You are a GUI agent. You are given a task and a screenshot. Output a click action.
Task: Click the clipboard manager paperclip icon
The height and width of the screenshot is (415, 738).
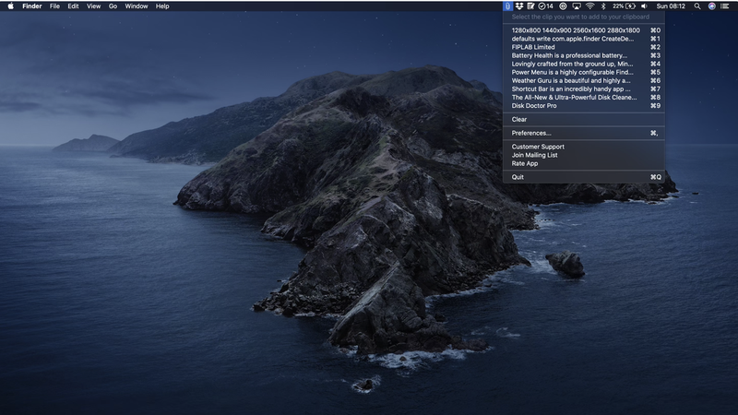tap(508, 6)
